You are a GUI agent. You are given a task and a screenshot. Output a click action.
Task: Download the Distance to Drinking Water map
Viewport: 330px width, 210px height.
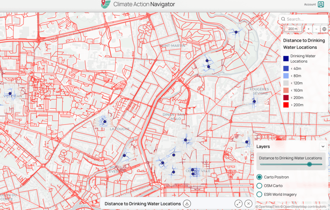click(x=187, y=204)
